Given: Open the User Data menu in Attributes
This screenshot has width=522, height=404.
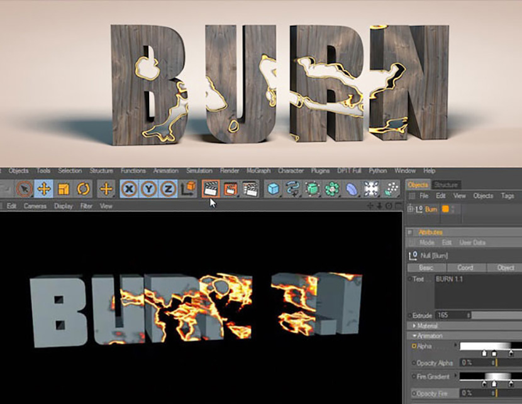Looking at the screenshot, I should [472, 243].
